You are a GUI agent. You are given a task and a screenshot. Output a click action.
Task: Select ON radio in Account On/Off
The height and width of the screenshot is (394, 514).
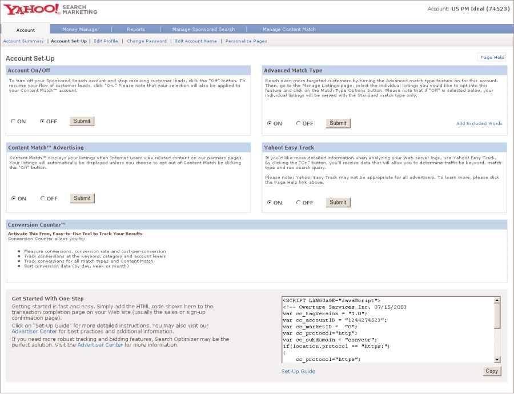[14, 122]
